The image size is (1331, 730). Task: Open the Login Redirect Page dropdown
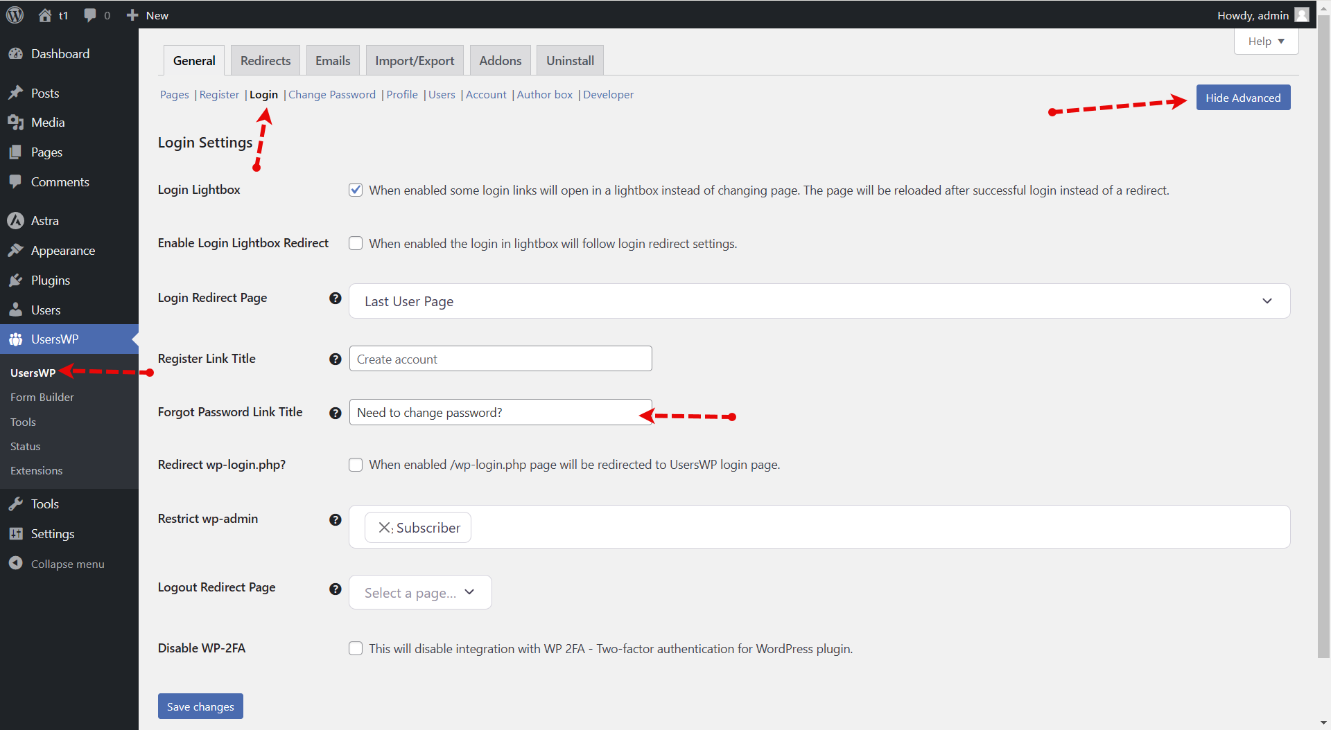pos(819,301)
